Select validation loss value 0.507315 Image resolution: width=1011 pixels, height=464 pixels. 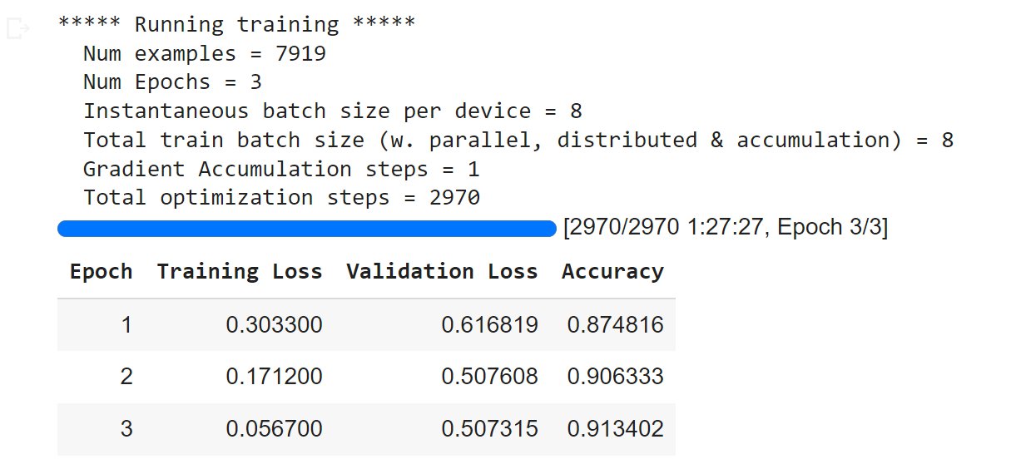489,429
